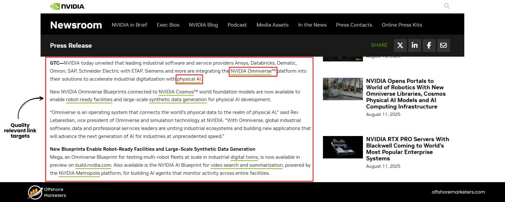
Task: Share the press release on X
Action: [400, 45]
